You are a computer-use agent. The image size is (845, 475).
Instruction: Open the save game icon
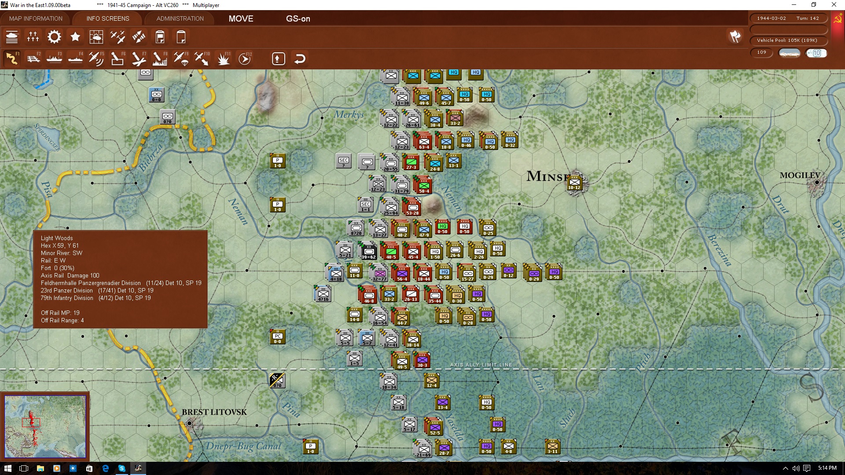click(x=160, y=37)
